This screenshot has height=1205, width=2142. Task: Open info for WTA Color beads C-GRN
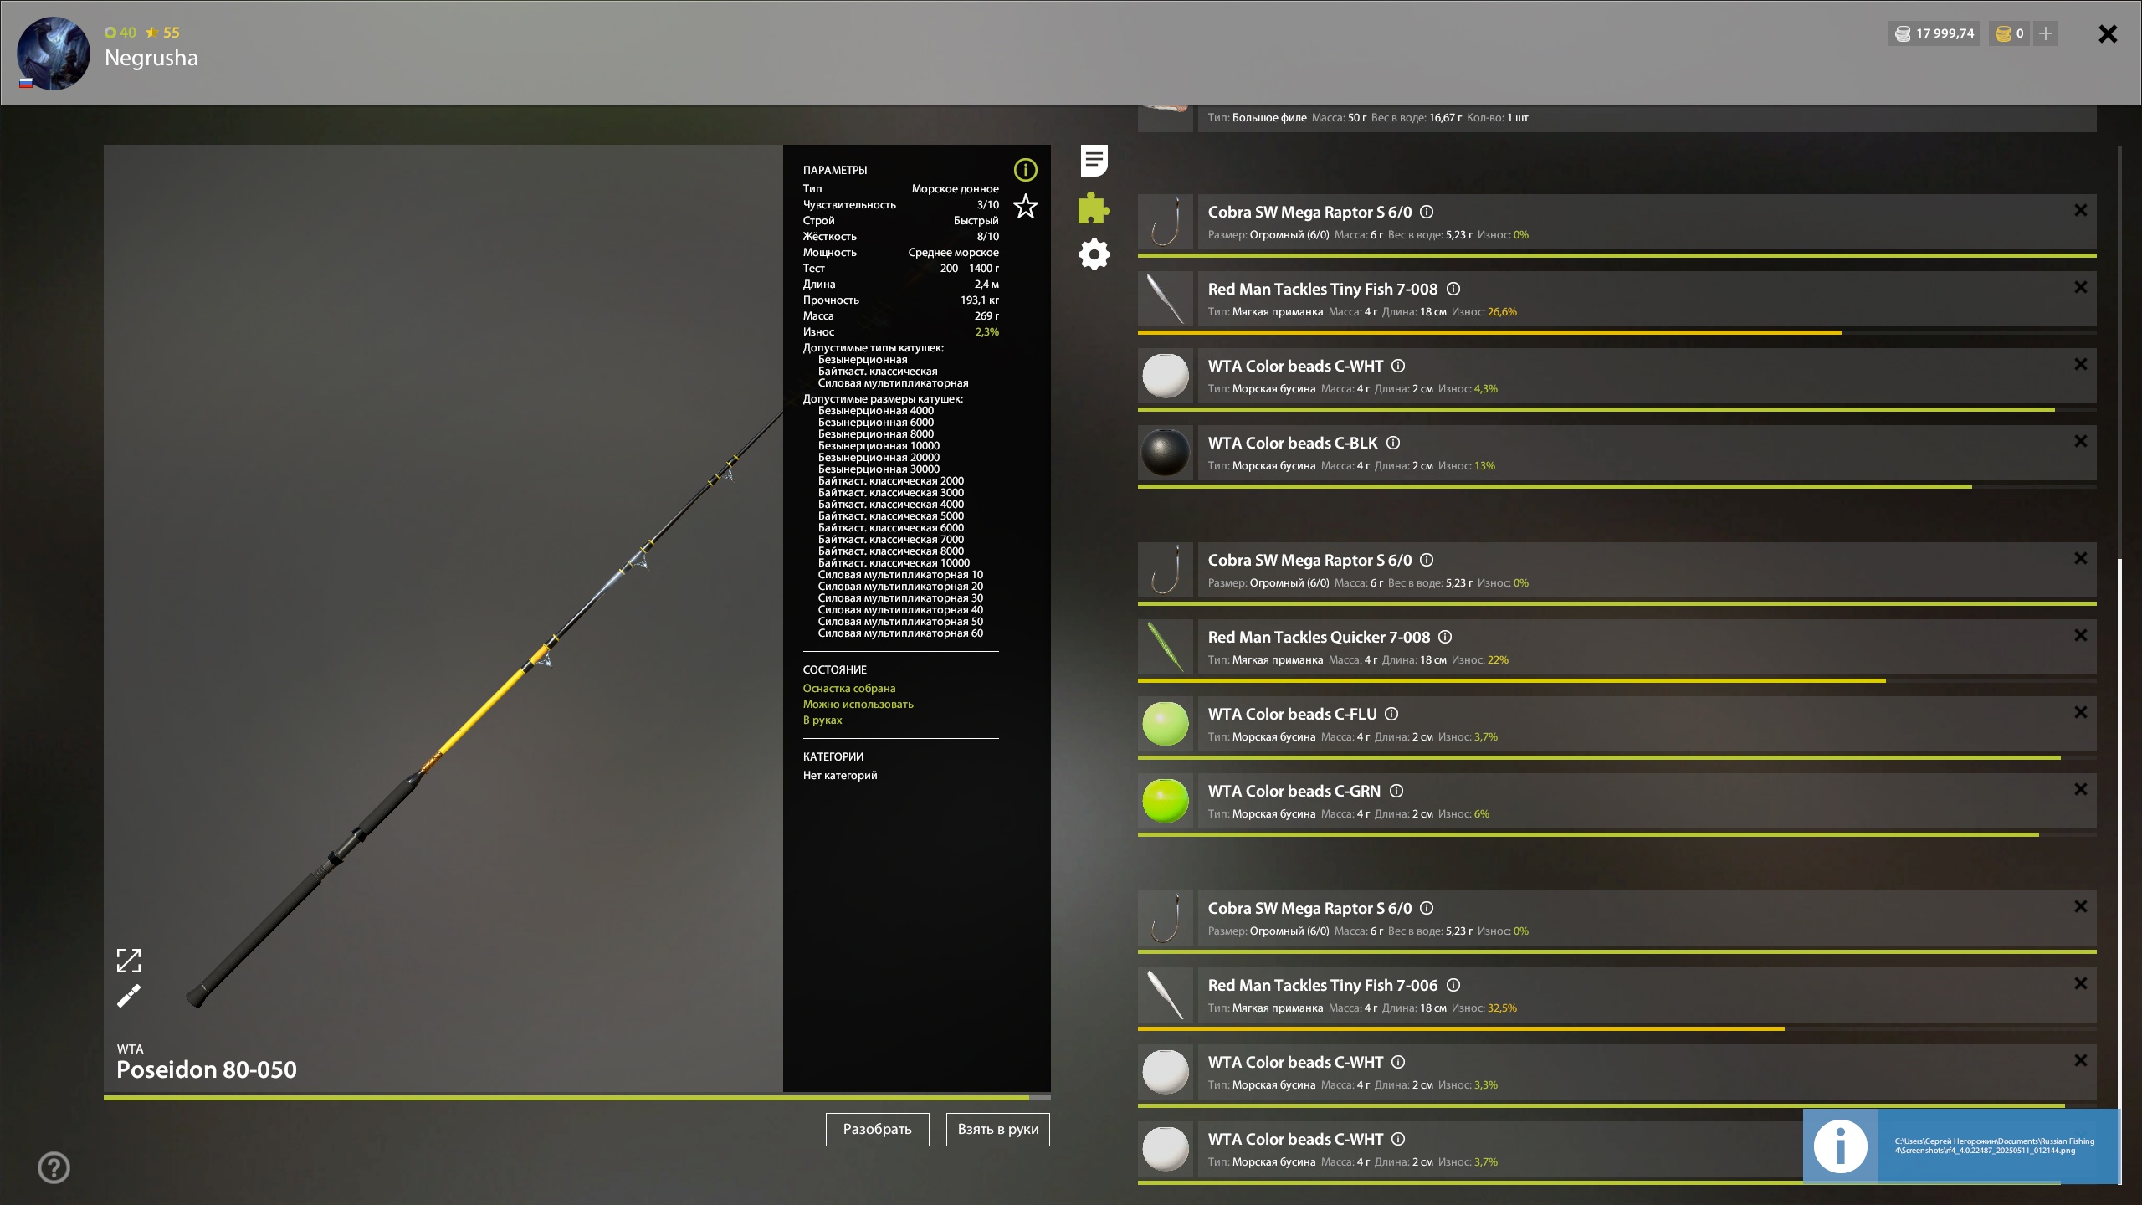click(x=1396, y=791)
